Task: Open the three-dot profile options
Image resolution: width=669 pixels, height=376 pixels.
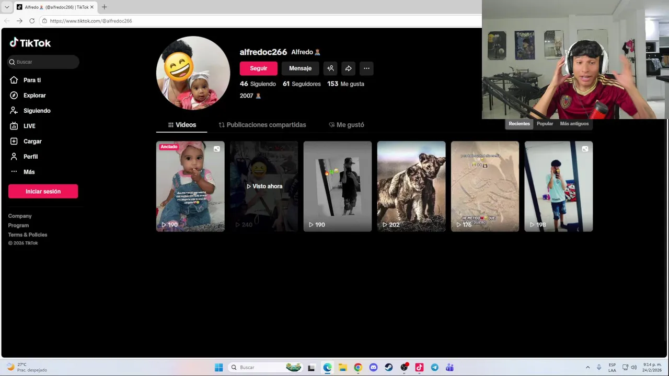Action: [x=366, y=68]
